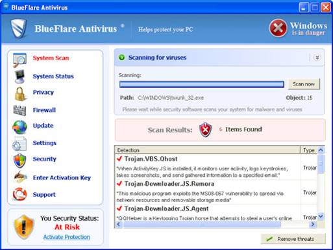Click the System Status monitor icon
The width and height of the screenshot is (333, 250).
(x=19, y=76)
